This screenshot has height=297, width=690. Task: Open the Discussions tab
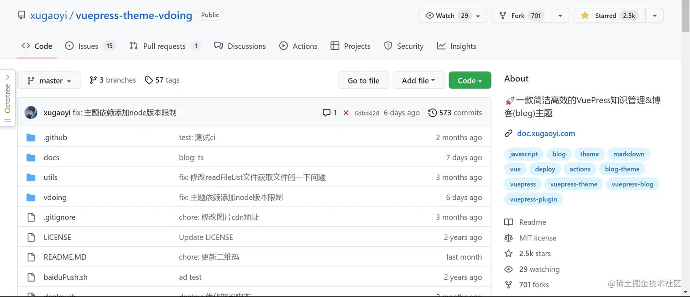coord(240,46)
